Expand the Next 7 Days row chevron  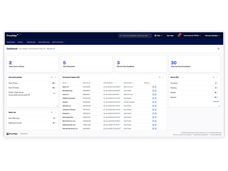pos(56,83)
